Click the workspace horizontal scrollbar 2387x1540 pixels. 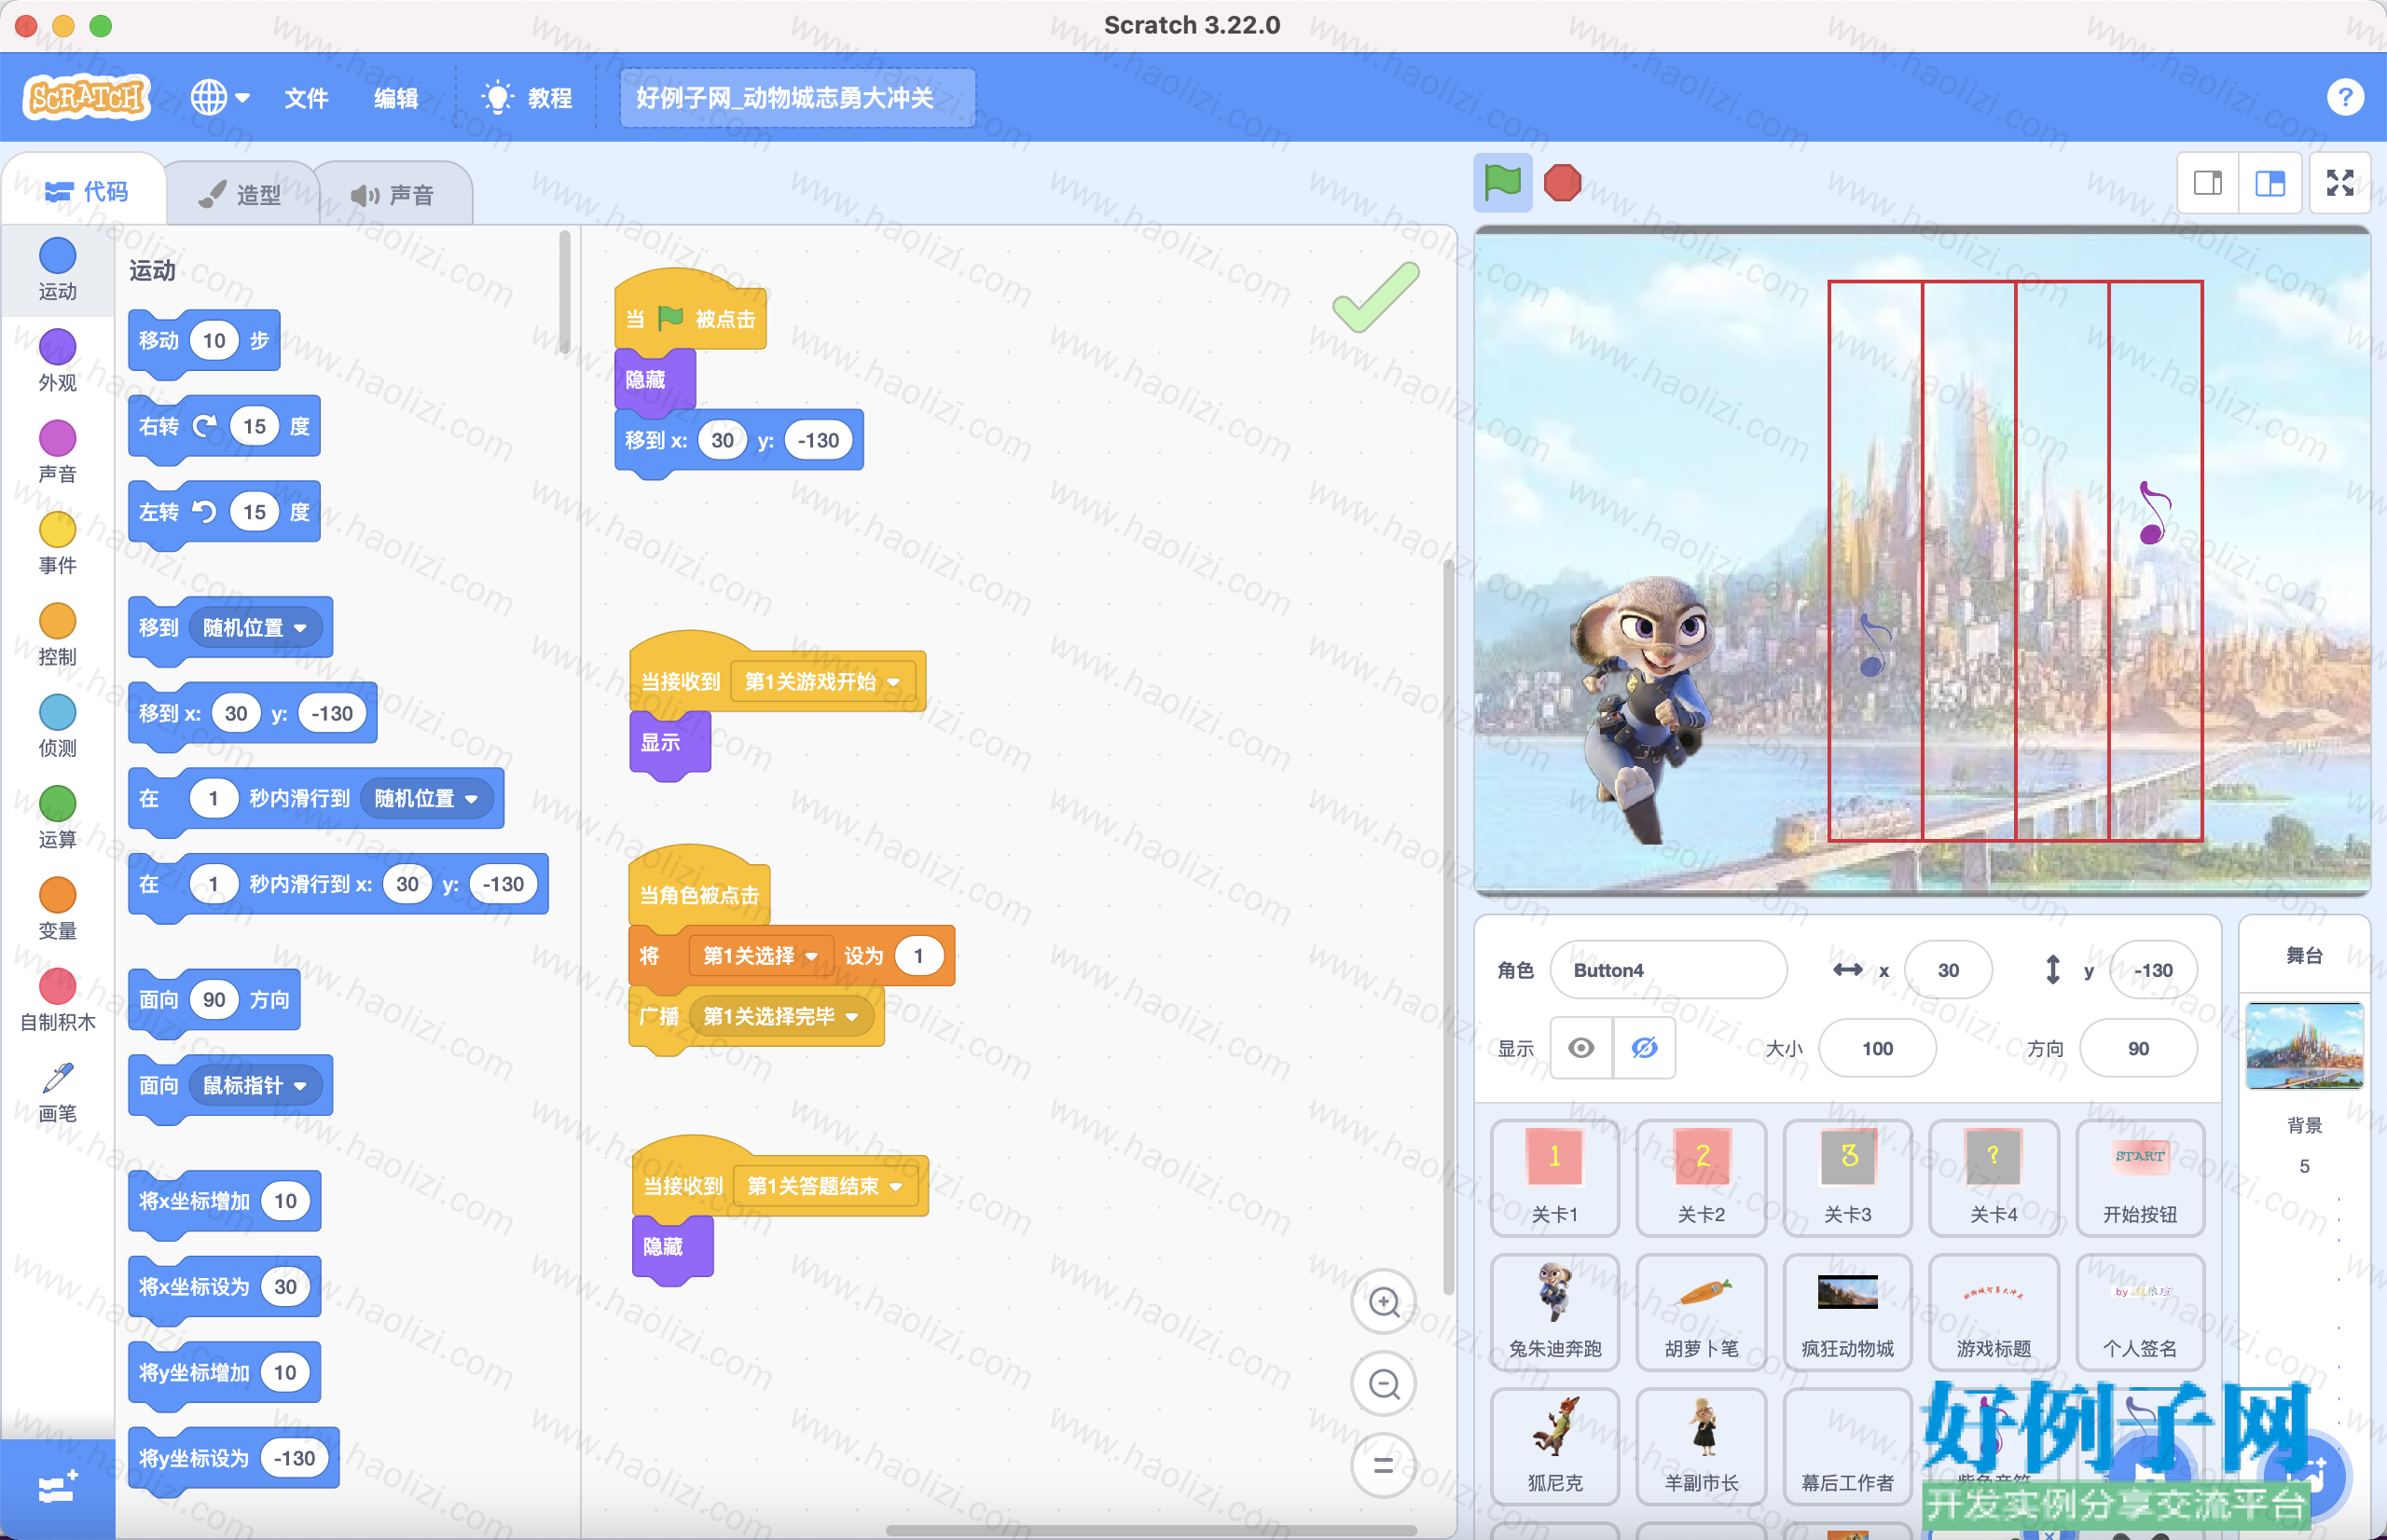coord(1150,1530)
